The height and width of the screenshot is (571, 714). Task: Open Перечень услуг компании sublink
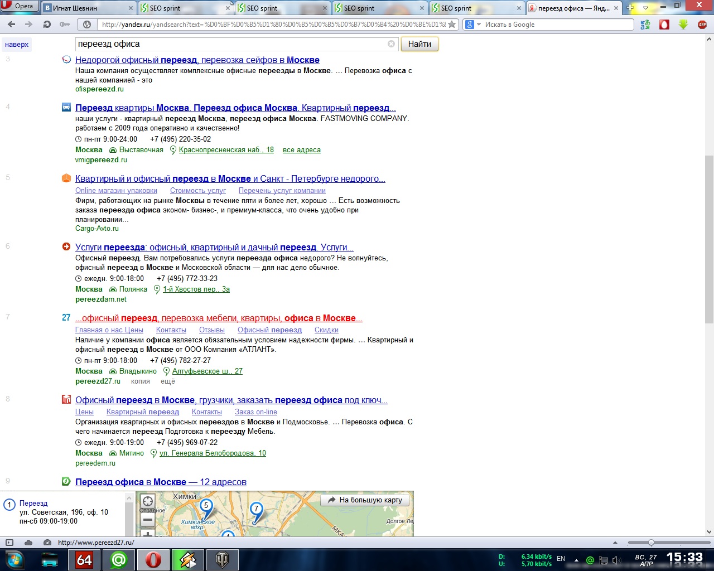(x=282, y=191)
